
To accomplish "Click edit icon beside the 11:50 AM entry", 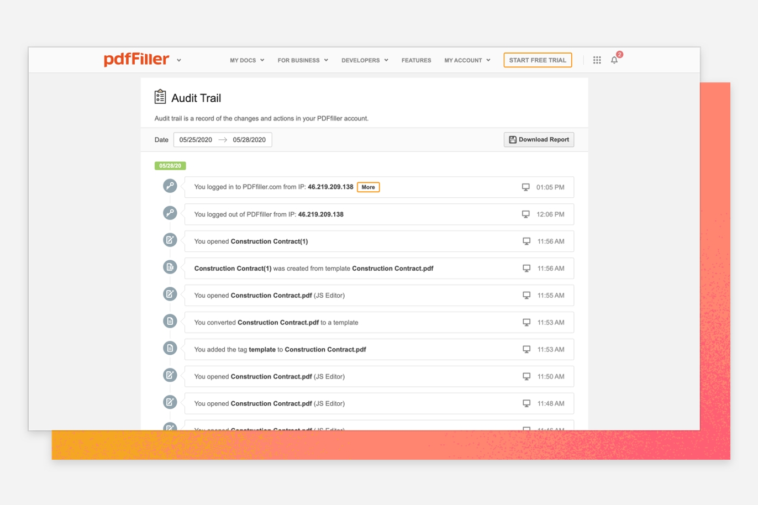I will coord(170,375).
